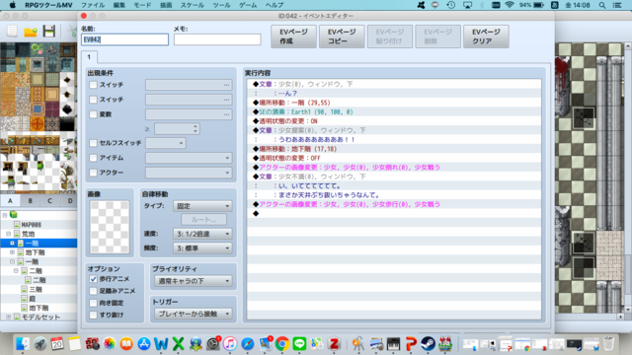This screenshot has width=632, height=355.
Task: Click the empty メモ input field
Action: coord(217,39)
